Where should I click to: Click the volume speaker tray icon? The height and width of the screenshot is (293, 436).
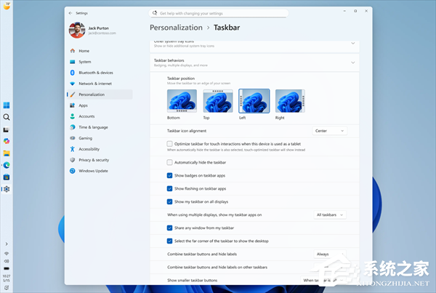tap(7, 261)
